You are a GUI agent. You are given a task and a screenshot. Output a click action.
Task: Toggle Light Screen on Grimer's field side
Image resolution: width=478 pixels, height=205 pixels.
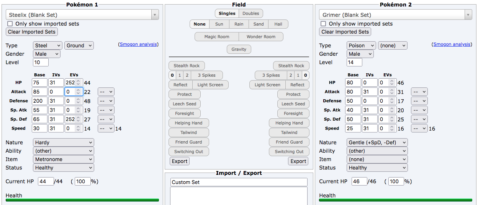tap(267, 85)
